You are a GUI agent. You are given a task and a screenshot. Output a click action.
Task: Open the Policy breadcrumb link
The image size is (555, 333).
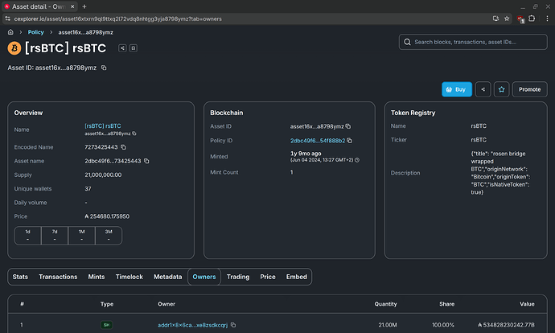pos(36,32)
